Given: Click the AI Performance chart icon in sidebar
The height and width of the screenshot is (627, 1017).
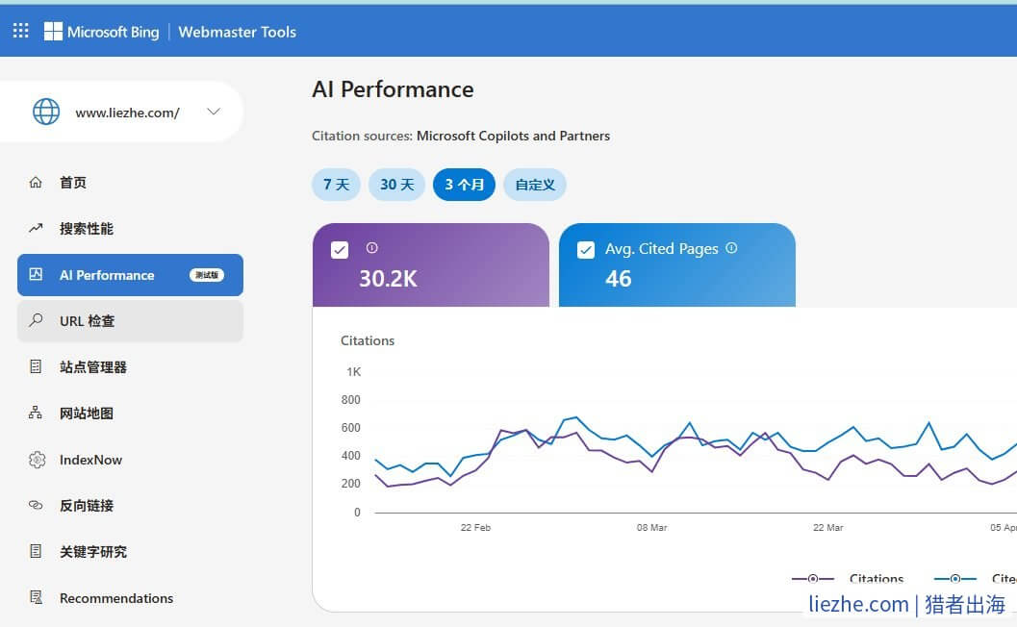Looking at the screenshot, I should coord(36,274).
